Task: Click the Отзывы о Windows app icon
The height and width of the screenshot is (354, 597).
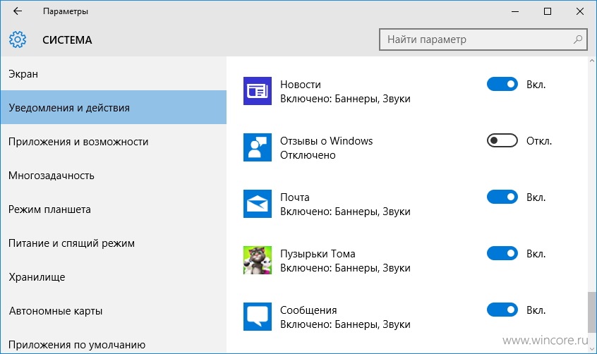Action: [258, 147]
